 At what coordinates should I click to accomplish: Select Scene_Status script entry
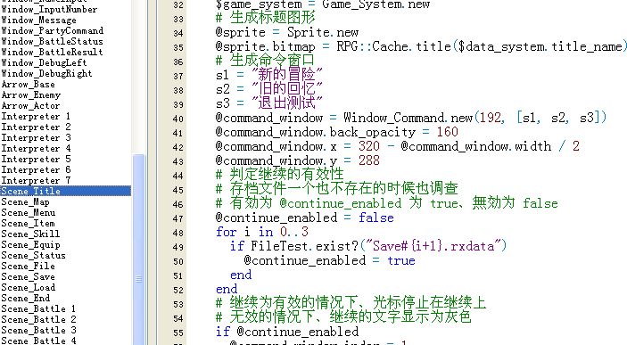[33, 256]
